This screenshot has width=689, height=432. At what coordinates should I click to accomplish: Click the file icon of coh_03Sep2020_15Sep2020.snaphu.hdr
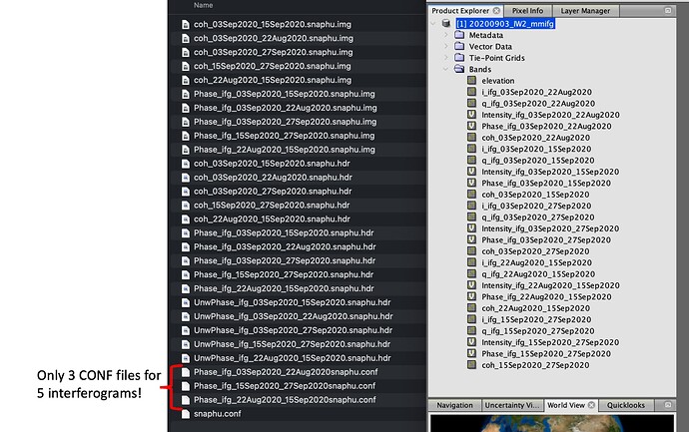(186, 164)
